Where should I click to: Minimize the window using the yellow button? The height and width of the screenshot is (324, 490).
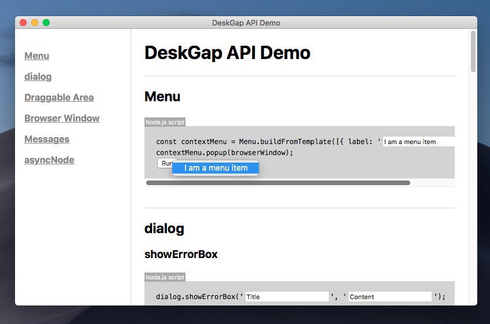pyautogui.click(x=35, y=23)
